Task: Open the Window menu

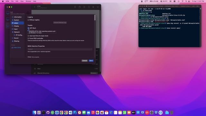Action: coord(28,1)
